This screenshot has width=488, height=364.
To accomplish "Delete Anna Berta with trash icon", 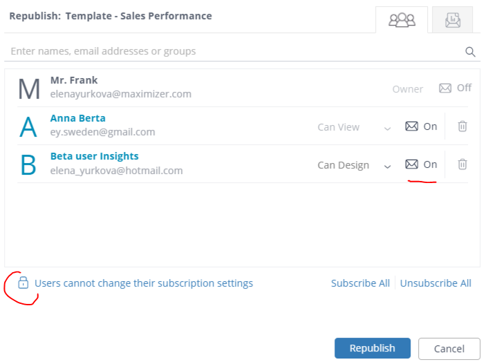I will click(462, 126).
